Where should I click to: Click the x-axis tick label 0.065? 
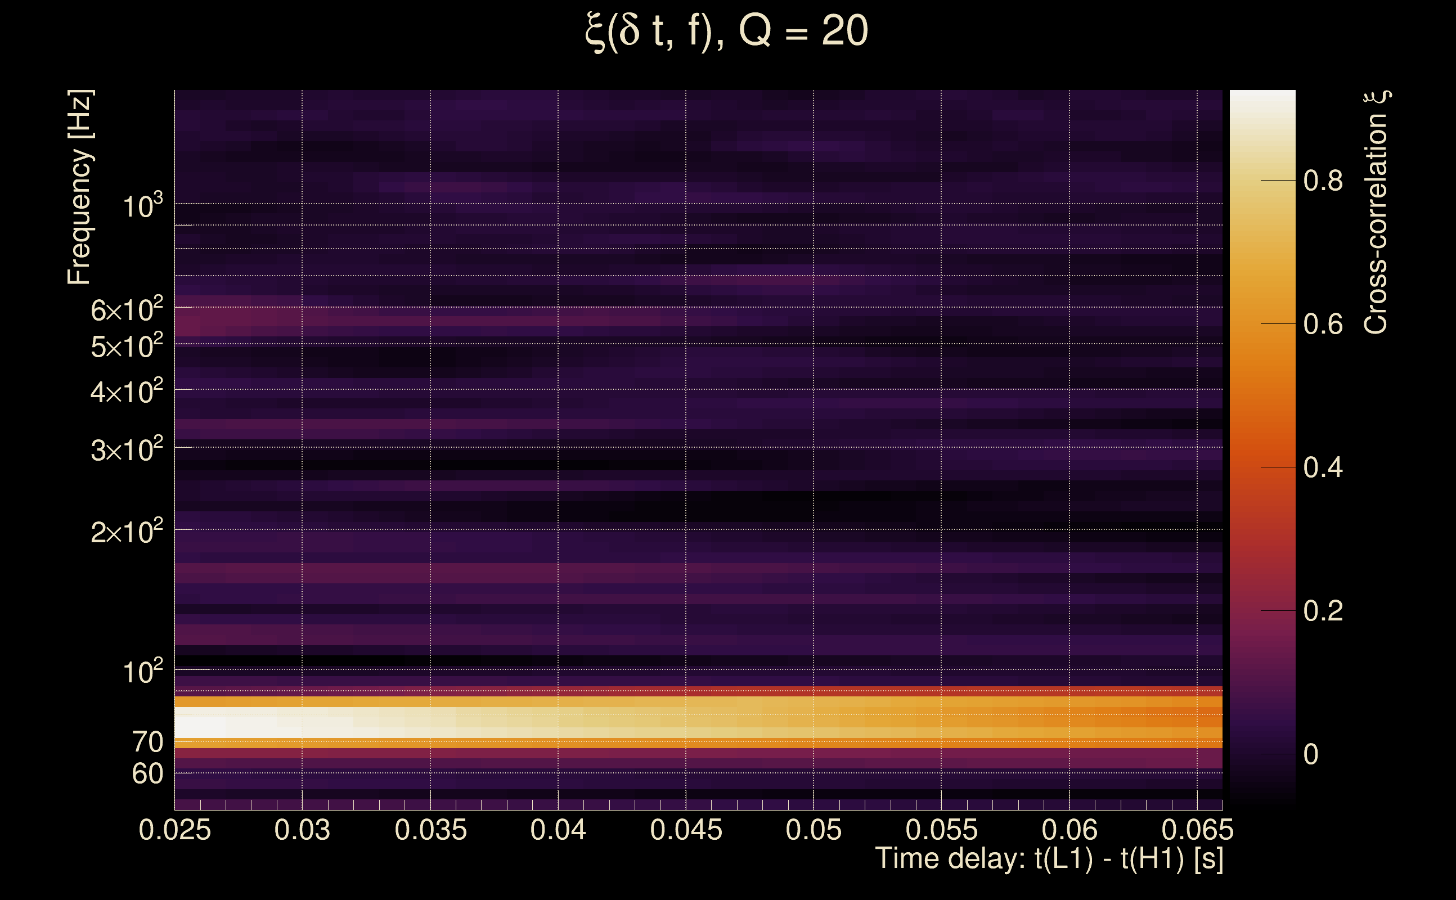1197,830
